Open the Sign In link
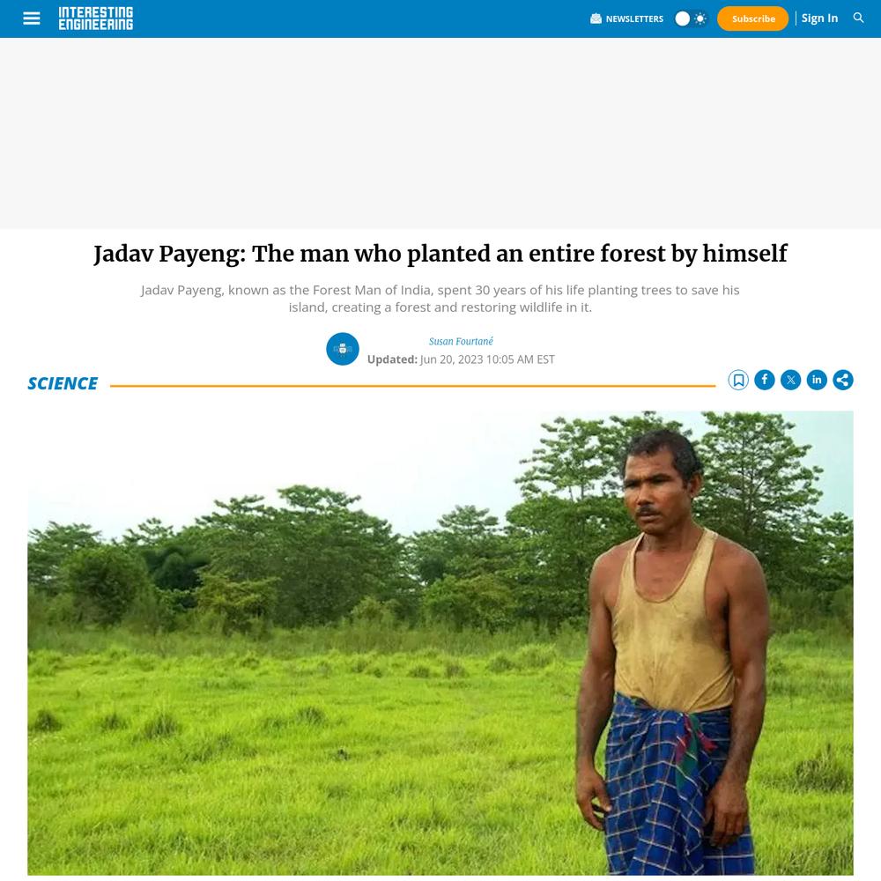The width and height of the screenshot is (881, 881). (819, 18)
